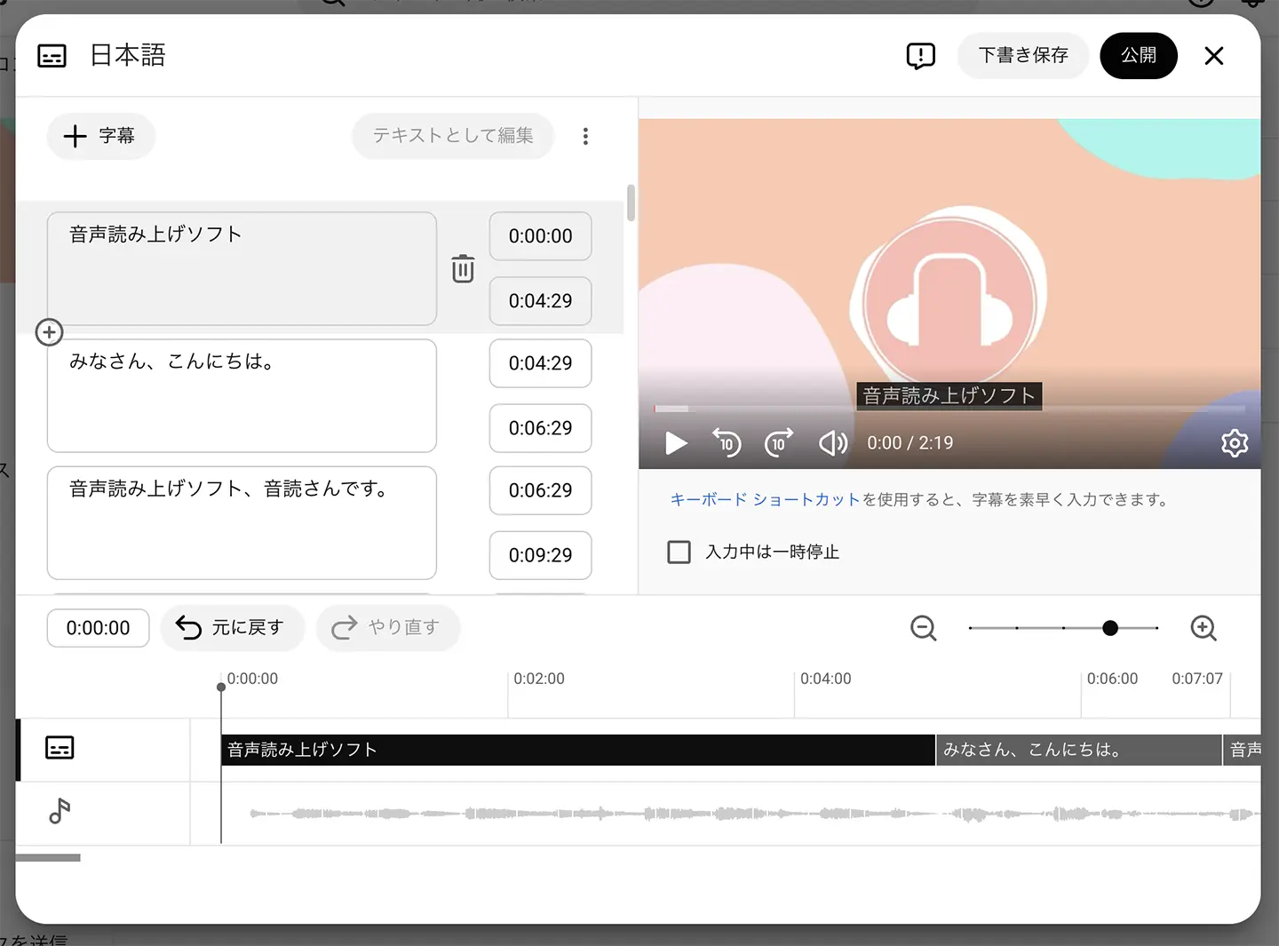The width and height of the screenshot is (1279, 946).
Task: Select the music note audio track icon
Action: coord(60,813)
